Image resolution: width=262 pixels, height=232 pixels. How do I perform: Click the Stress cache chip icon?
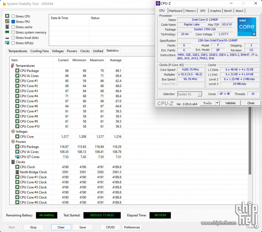[7, 27]
